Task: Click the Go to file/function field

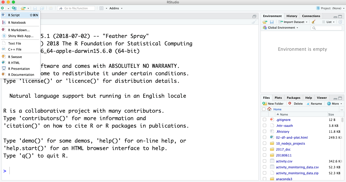Action: click(76, 8)
